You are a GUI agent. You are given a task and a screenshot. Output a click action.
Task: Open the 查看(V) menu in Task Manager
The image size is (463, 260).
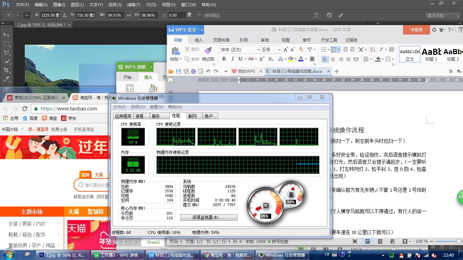156,107
